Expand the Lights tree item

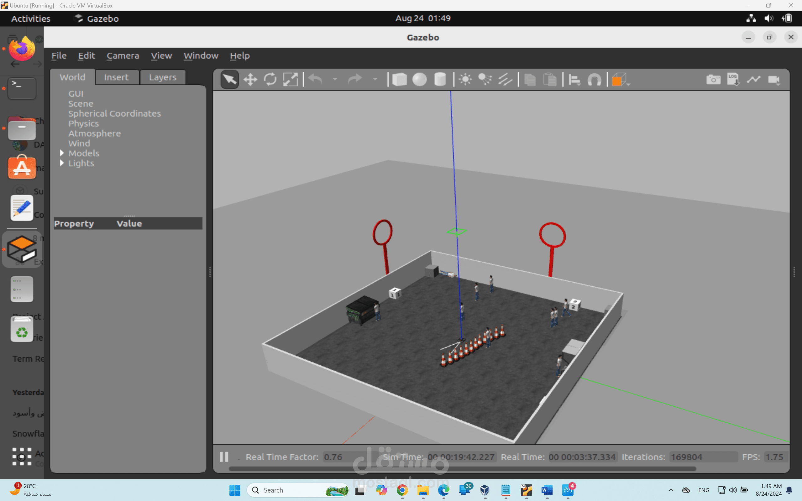(x=62, y=163)
